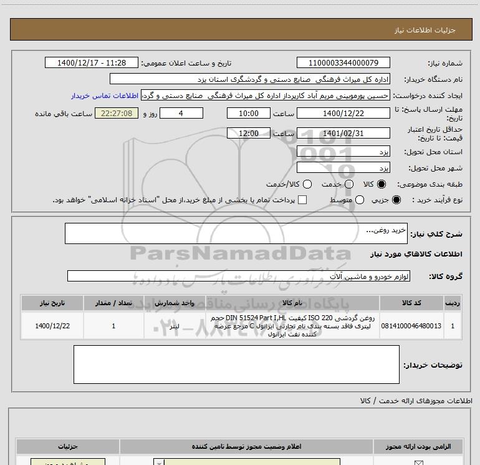The width and height of the screenshot is (480, 465).
Task: Click the buyer notes text area
Action: (x=236, y=365)
